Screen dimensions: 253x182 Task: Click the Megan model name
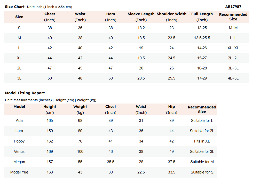pyautogui.click(x=19, y=162)
